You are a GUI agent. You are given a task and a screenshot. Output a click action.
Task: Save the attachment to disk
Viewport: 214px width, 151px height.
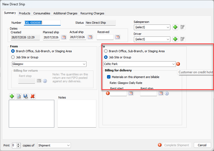point(26,96)
